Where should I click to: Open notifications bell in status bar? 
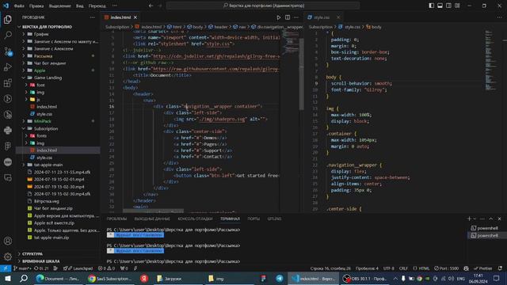click(x=500, y=268)
